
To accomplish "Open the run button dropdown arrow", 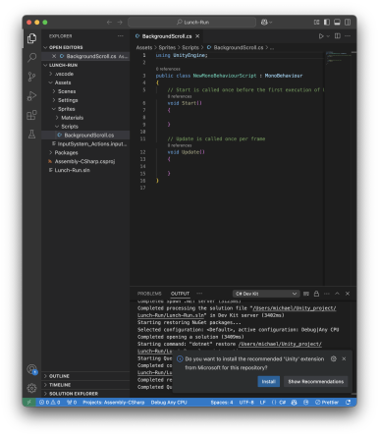I will [x=328, y=36].
